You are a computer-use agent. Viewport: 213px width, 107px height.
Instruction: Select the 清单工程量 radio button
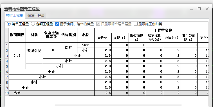click(9, 24)
